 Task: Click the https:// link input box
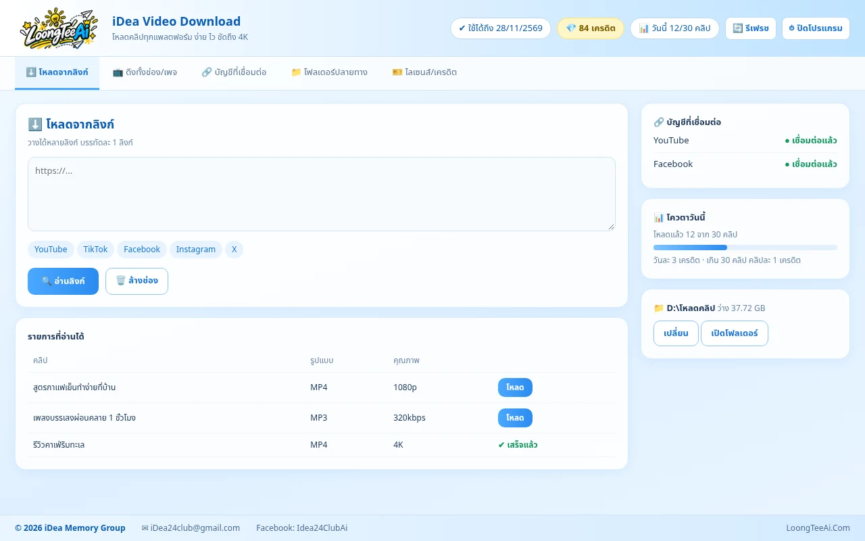pos(322,194)
